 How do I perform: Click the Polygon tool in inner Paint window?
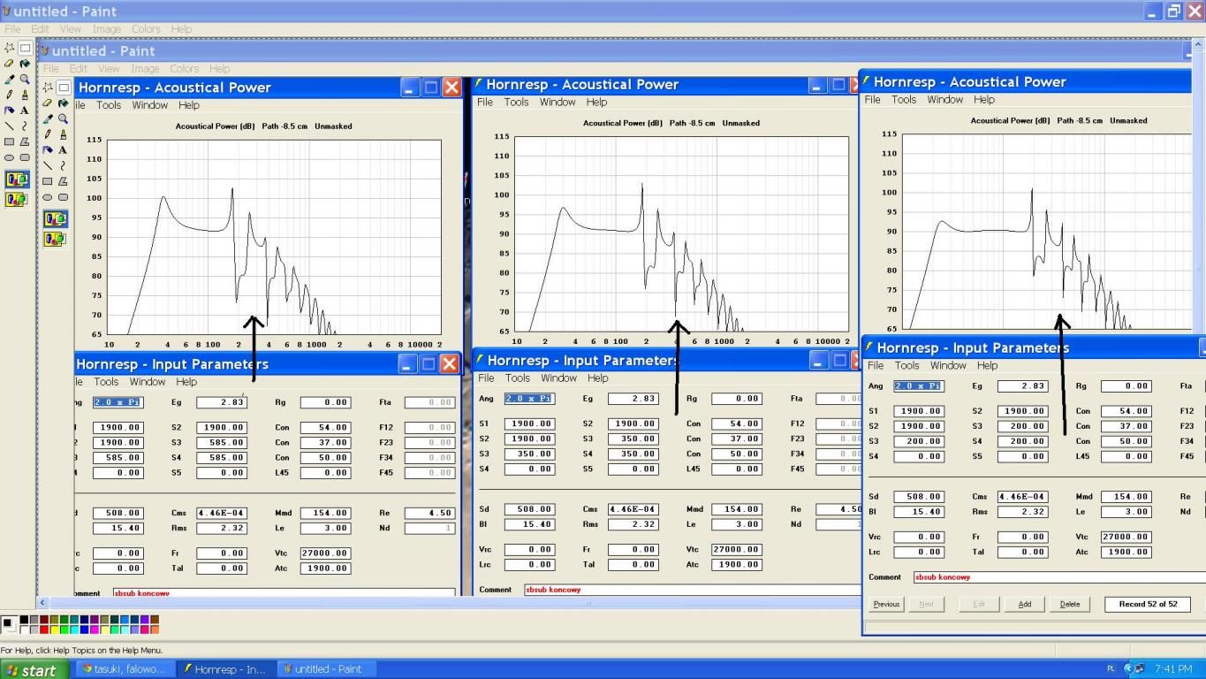(x=63, y=181)
